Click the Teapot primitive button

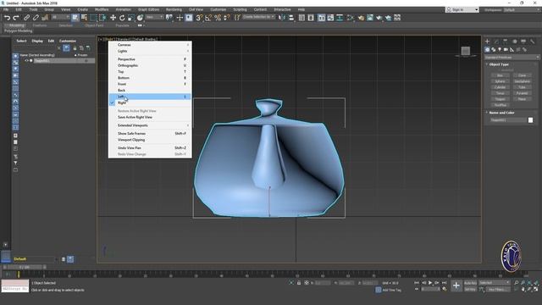point(500,99)
